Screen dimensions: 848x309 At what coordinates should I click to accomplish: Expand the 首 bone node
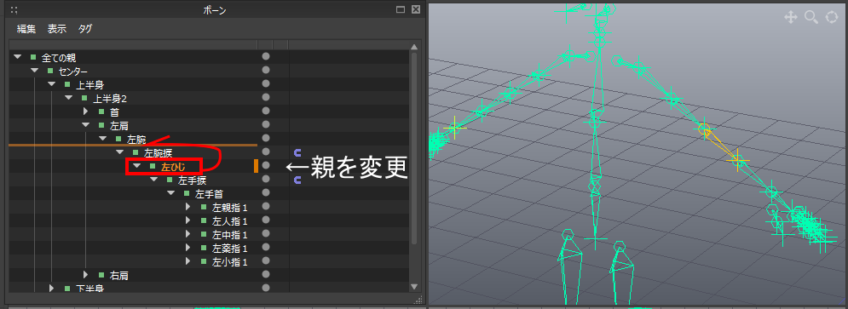point(85,112)
